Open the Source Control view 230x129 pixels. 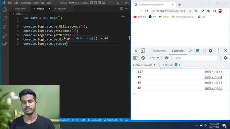tap(5, 27)
